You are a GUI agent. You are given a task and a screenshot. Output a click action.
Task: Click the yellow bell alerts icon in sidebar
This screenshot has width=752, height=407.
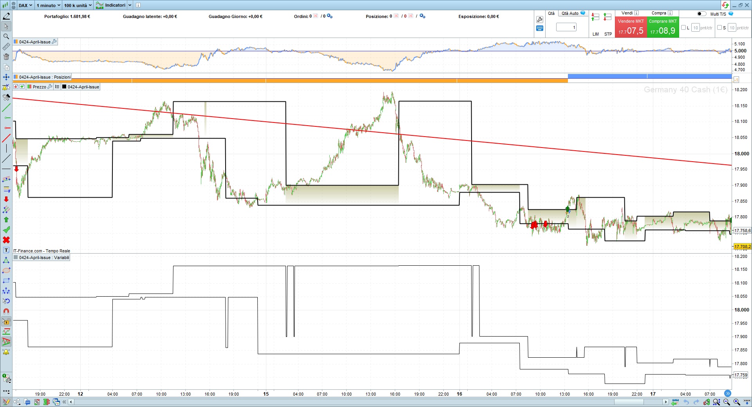6,352
